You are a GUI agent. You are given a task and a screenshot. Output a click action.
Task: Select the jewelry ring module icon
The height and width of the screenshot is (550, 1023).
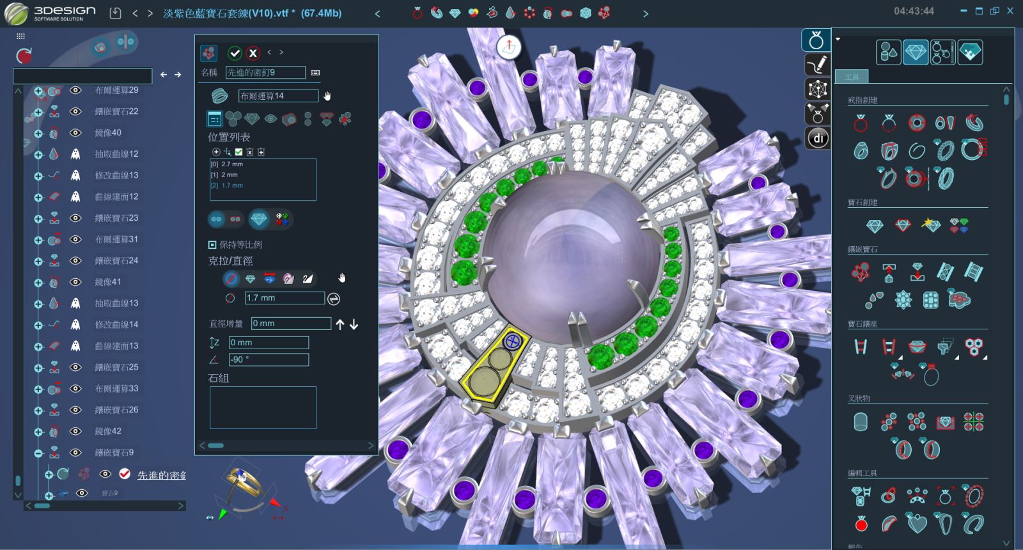click(x=816, y=40)
